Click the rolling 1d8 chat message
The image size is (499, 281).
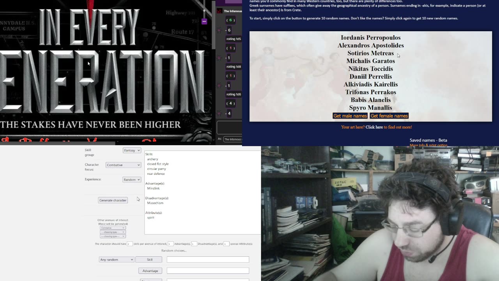pyautogui.click(x=234, y=67)
